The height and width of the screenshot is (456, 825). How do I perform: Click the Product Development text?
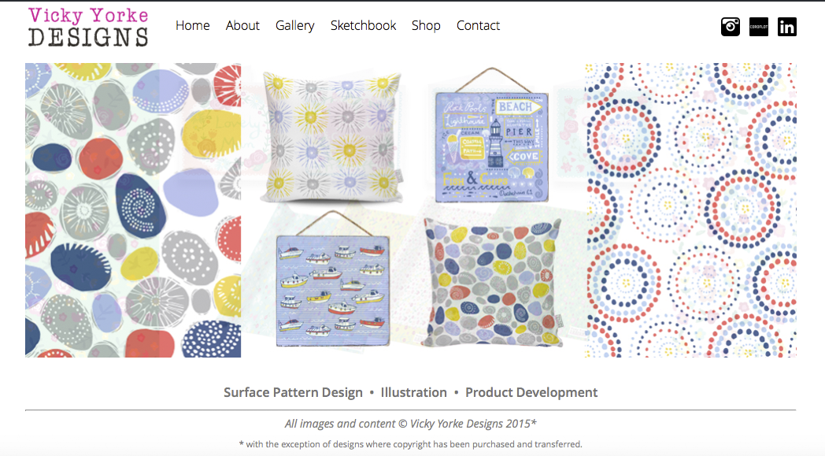pos(531,392)
